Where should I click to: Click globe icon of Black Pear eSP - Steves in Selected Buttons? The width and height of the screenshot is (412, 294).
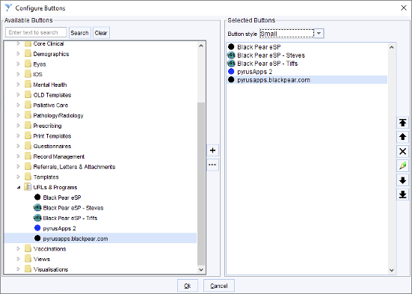[231, 55]
